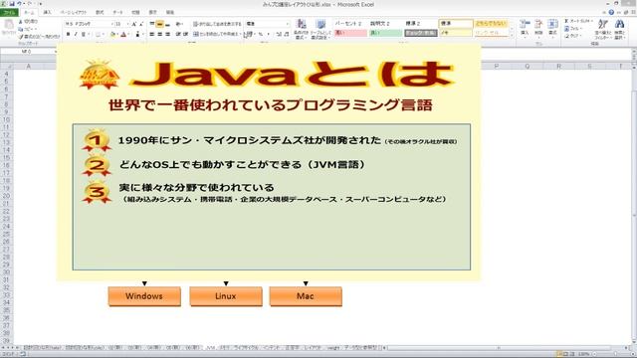Screen dimensions: 637x358
Task: Apply the red Bad cell style
Action: point(350,33)
